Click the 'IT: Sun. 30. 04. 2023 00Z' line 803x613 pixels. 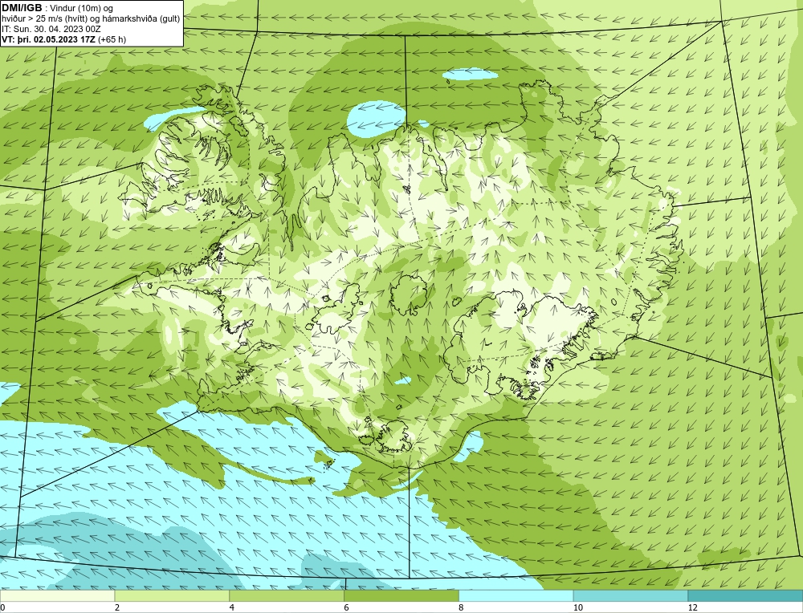(51, 29)
